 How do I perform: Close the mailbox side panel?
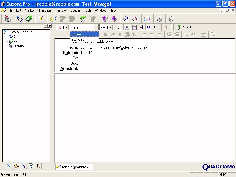(50, 26)
